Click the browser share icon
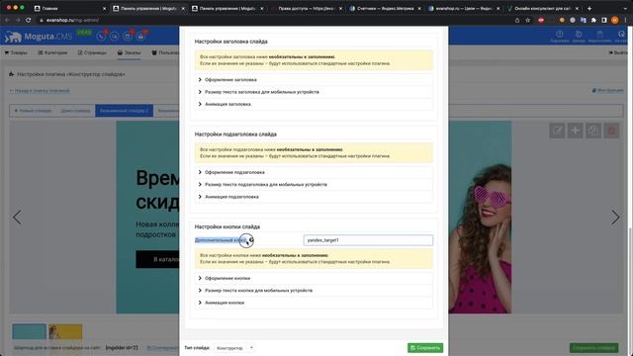 (x=517, y=20)
